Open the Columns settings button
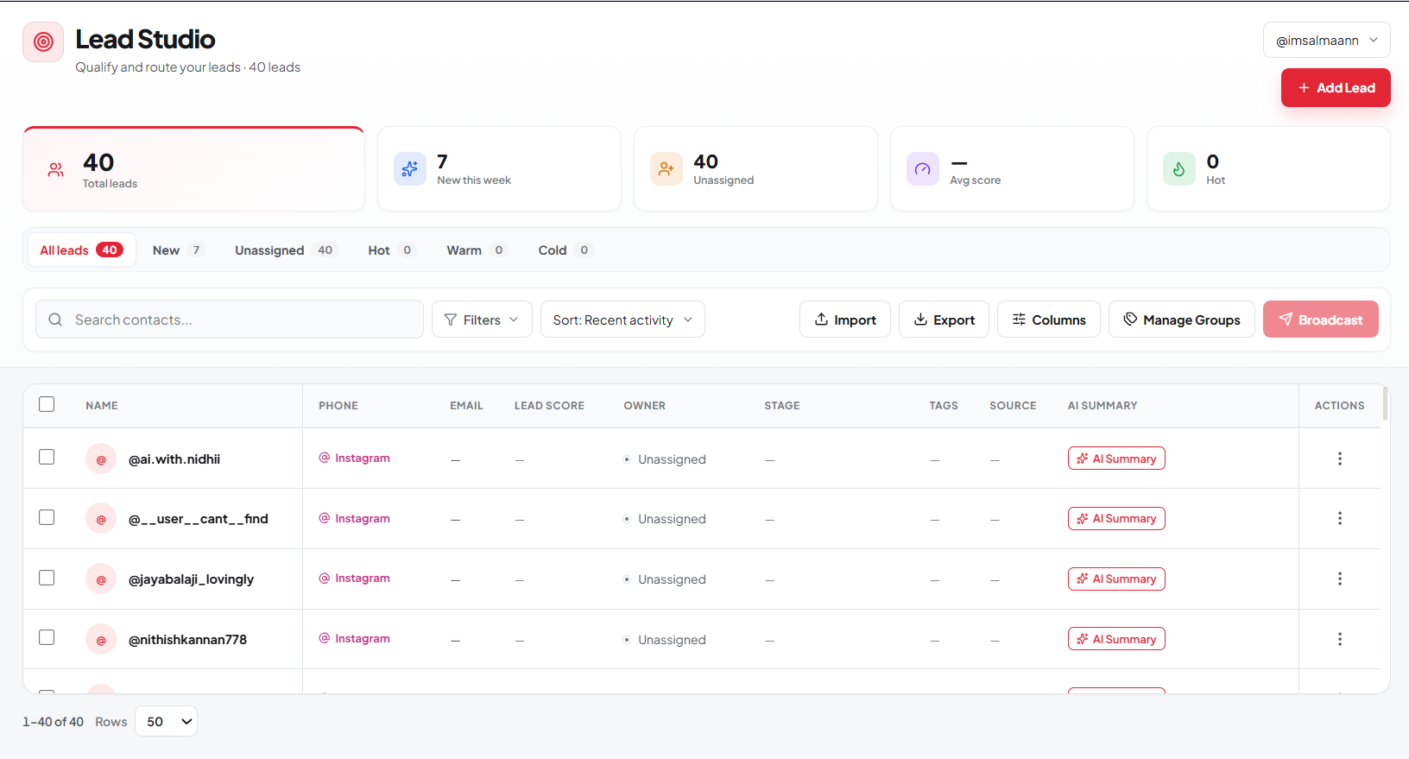This screenshot has width=1409, height=759. pyautogui.click(x=1048, y=319)
